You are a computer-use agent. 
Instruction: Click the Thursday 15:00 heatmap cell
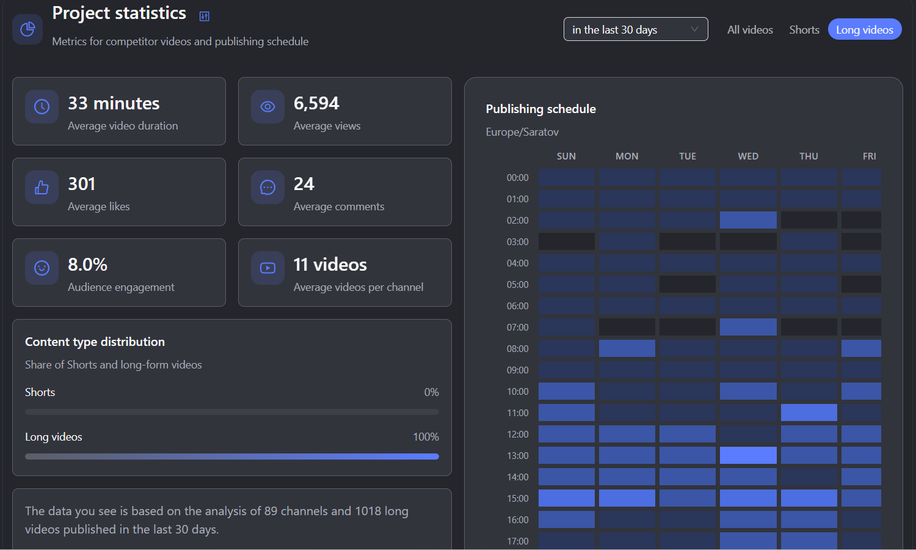[809, 498]
